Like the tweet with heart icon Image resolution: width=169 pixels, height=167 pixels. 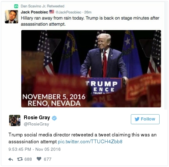pos(39,159)
